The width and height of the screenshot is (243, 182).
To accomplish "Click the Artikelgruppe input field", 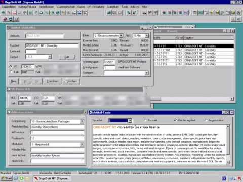I will [109, 67].
